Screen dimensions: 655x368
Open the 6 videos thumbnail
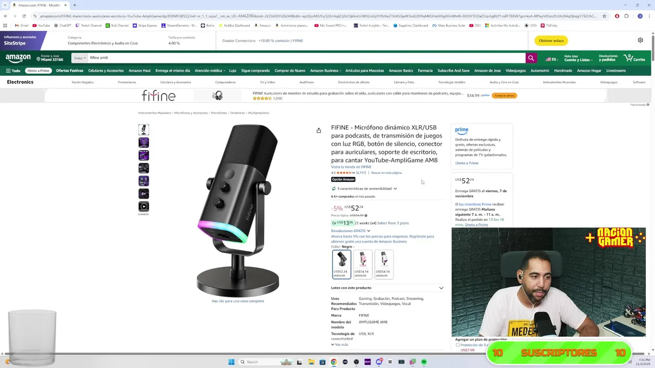click(x=144, y=206)
